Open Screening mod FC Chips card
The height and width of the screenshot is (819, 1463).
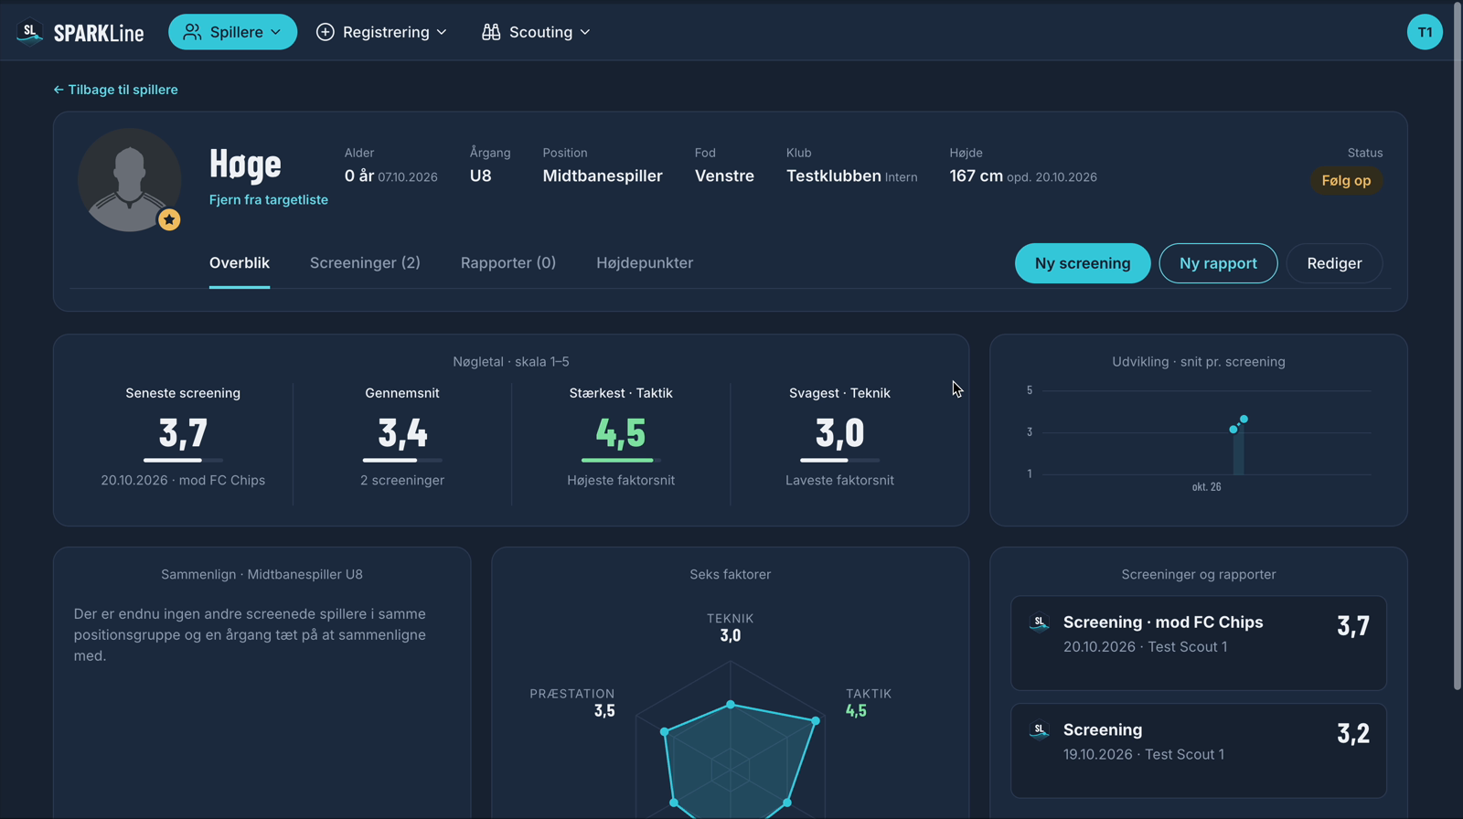(1199, 643)
